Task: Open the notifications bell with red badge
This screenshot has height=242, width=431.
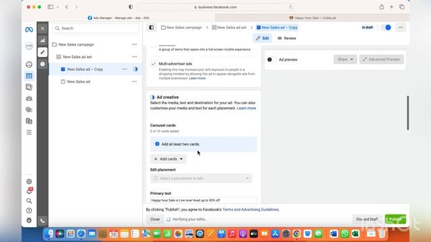Action: click(29, 191)
